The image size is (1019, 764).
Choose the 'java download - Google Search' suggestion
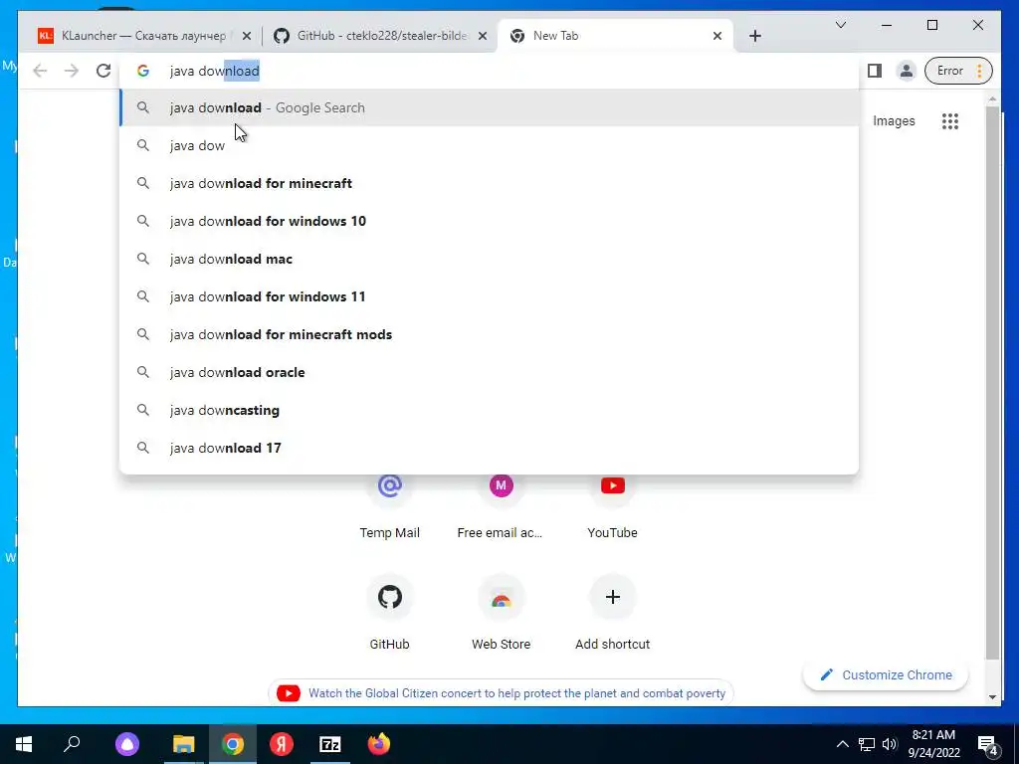coord(489,107)
